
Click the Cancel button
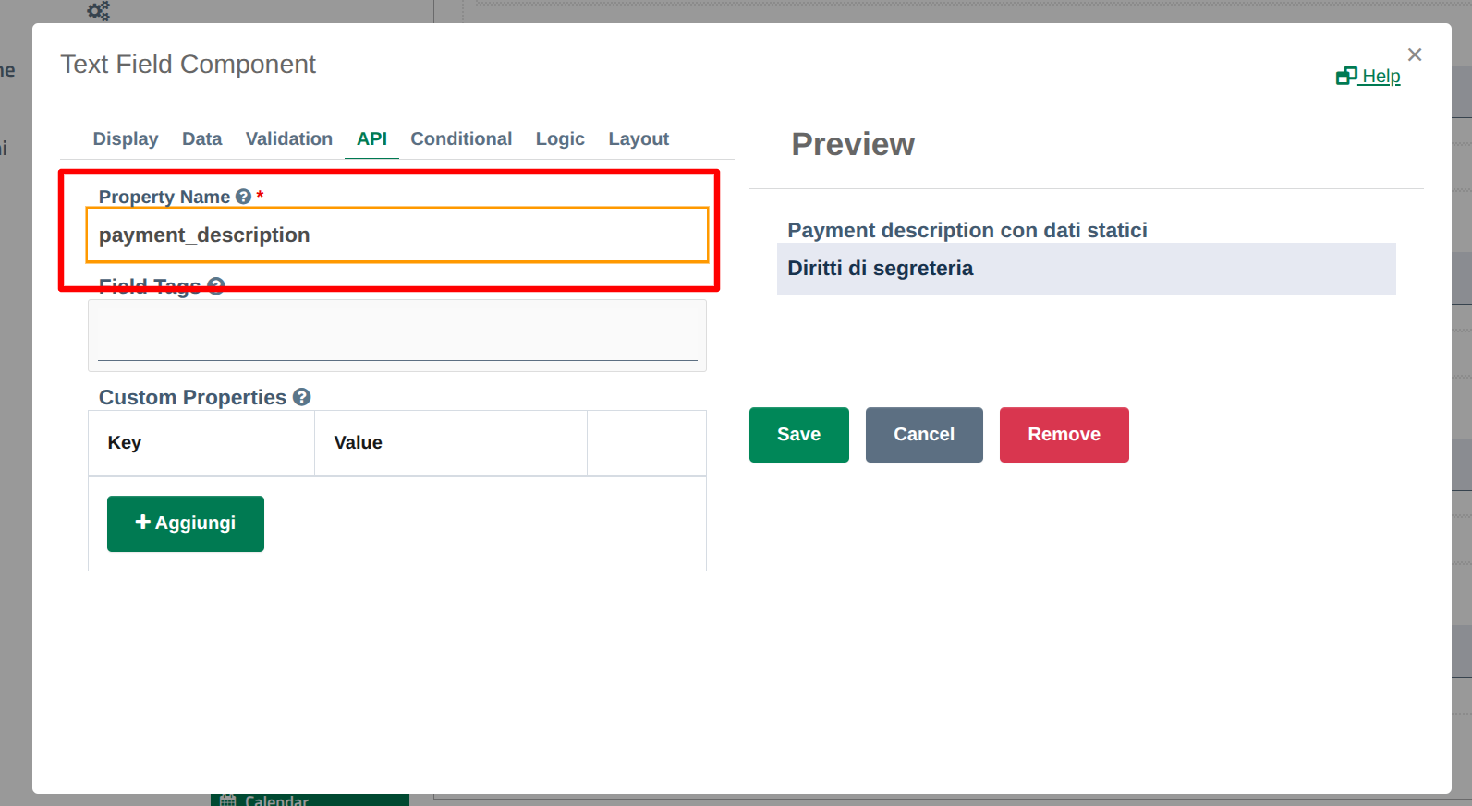(923, 435)
